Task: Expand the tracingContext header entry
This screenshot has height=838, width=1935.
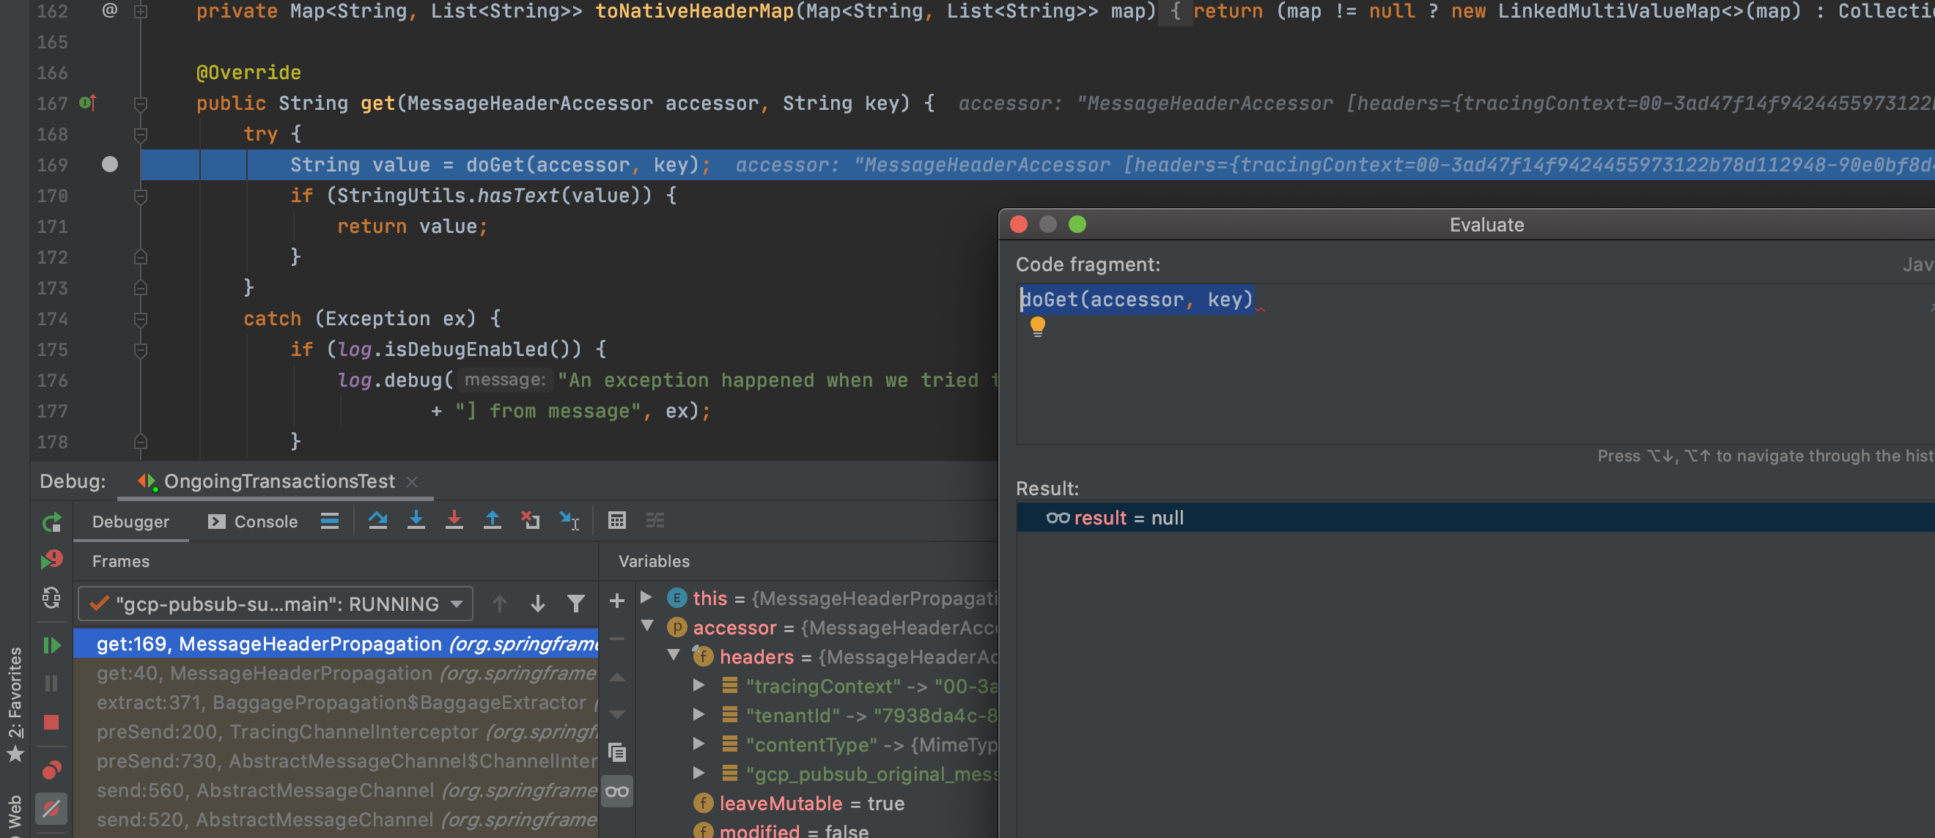Action: tap(699, 686)
